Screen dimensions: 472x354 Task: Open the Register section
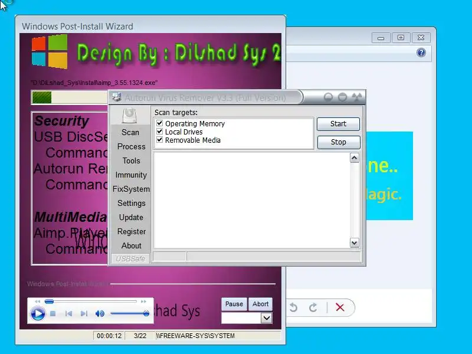point(132,231)
